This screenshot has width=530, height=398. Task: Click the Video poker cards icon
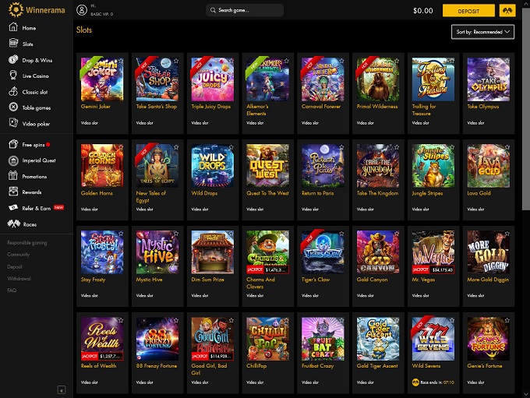pos(13,123)
